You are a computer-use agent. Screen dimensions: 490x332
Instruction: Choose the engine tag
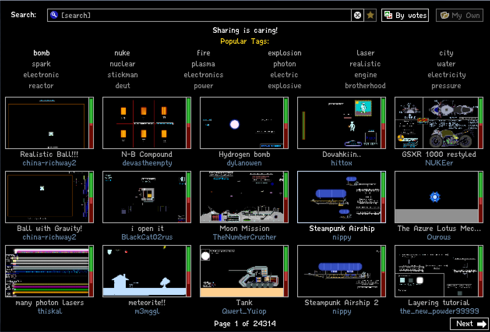point(365,75)
